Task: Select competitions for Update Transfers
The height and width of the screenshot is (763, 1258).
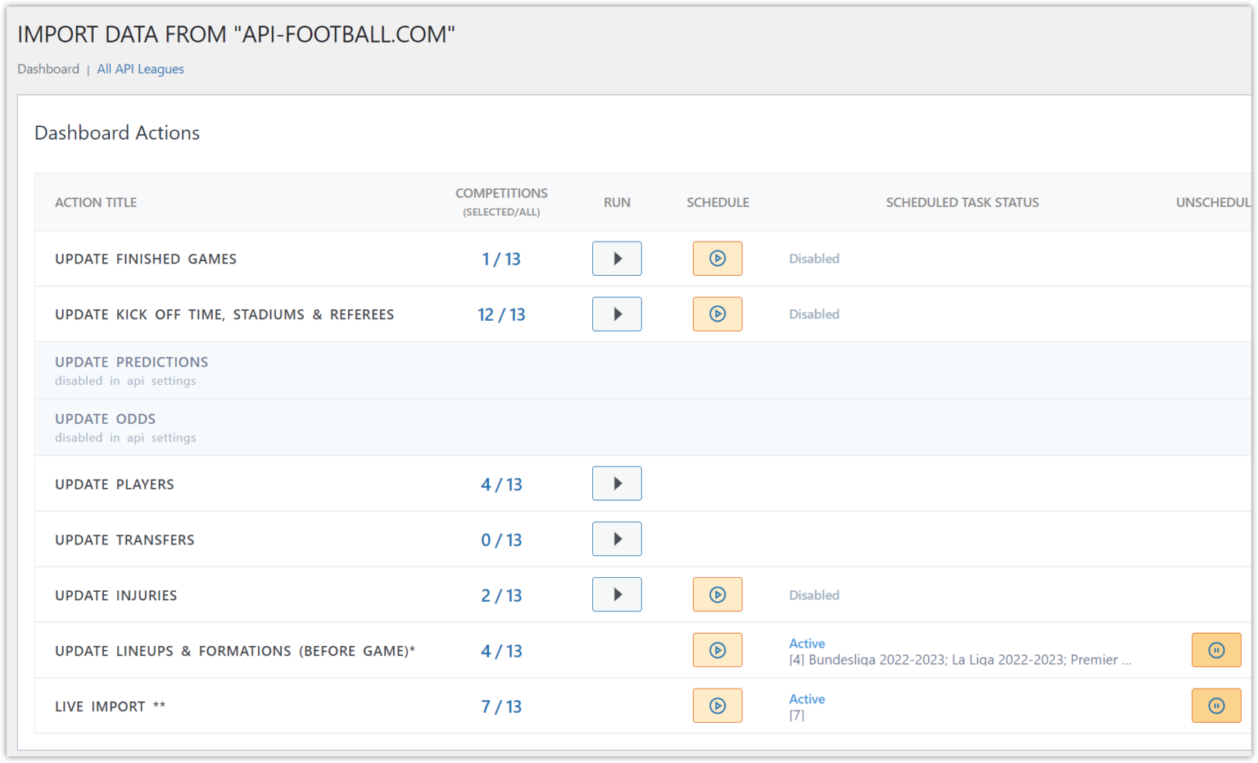Action: [501, 540]
